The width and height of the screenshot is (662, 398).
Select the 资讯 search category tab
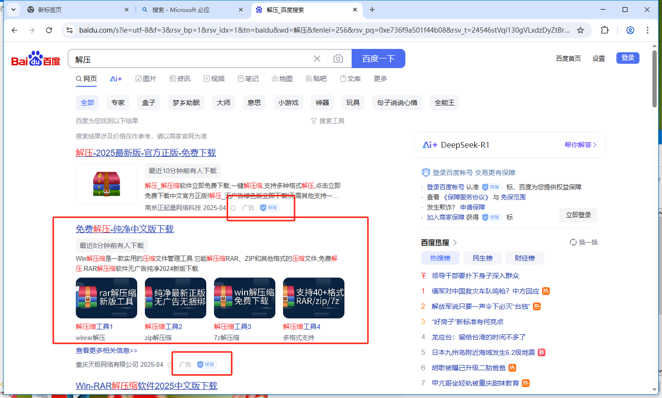click(180, 79)
